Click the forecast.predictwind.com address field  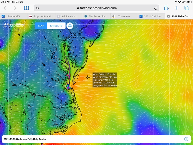(x=96, y=8)
